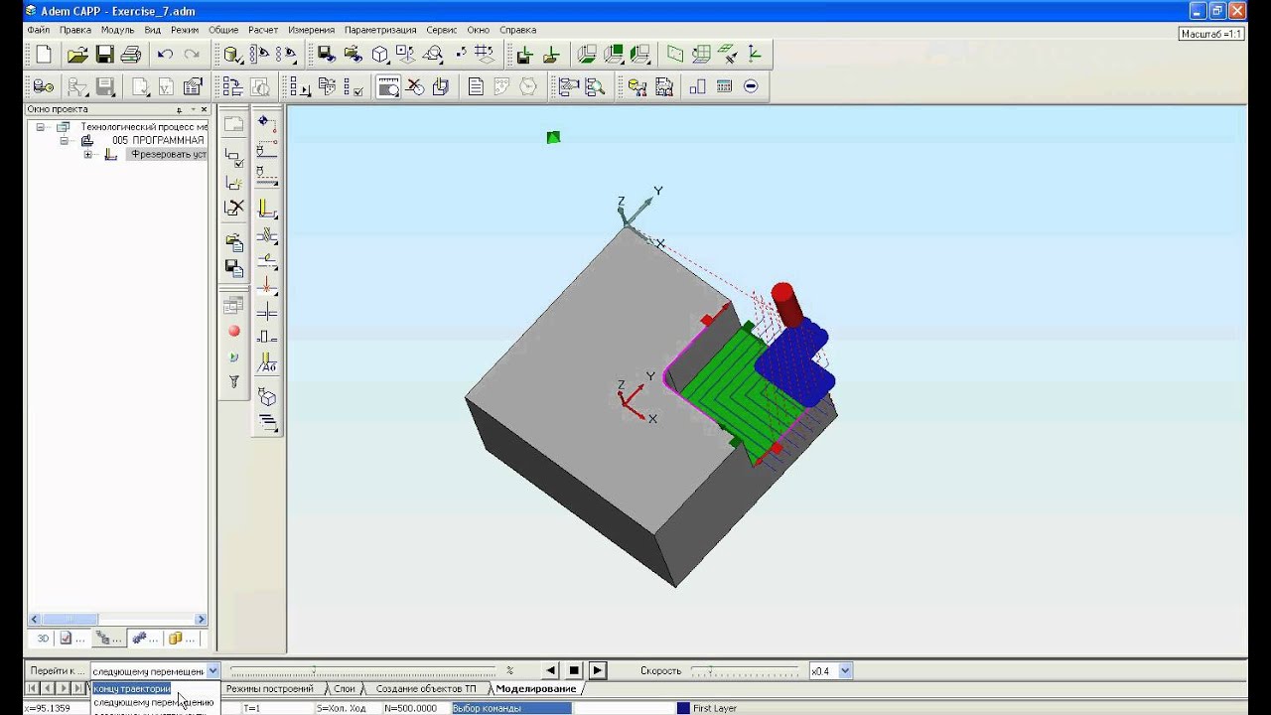This screenshot has width=1271, height=715.
Task: Click the red record circle in vertical toolbar
Action: click(234, 332)
